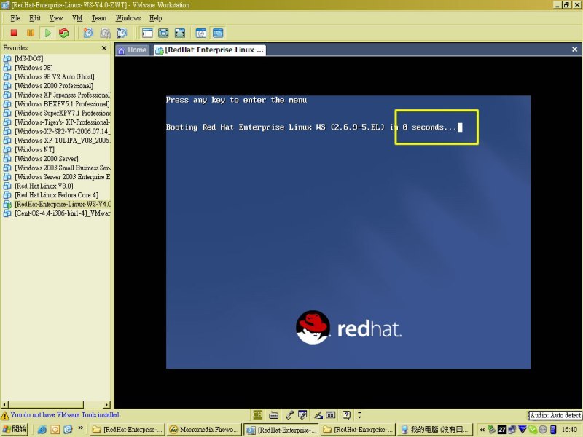583x437 pixels.
Task: Open the VM menu
Action: 77,18
